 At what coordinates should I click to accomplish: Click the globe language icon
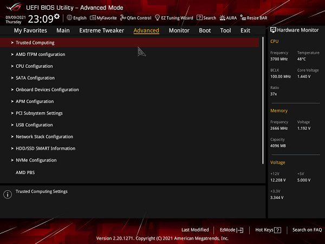pos(69,18)
